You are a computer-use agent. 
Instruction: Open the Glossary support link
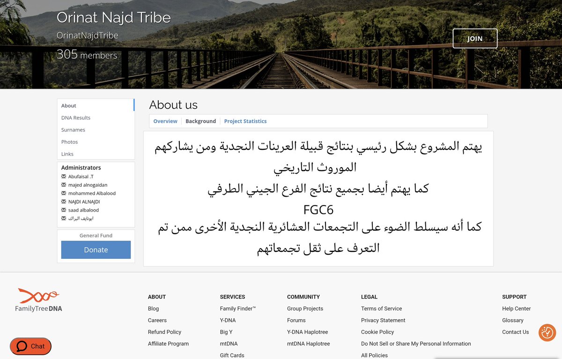[x=513, y=321]
